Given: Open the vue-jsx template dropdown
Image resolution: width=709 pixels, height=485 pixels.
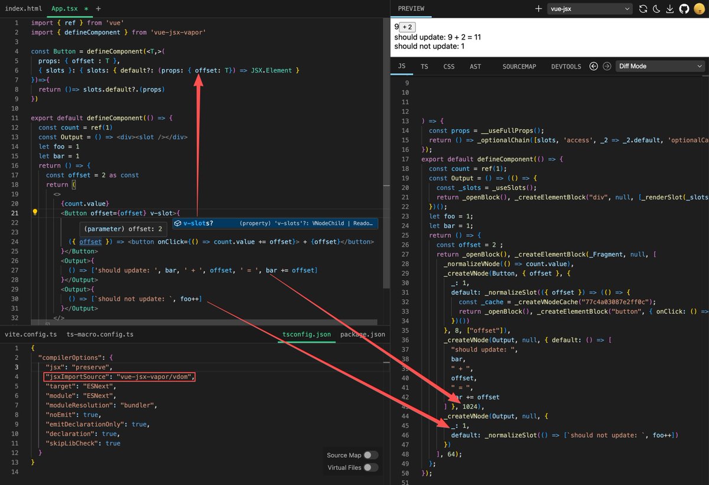Looking at the screenshot, I should click(590, 9).
